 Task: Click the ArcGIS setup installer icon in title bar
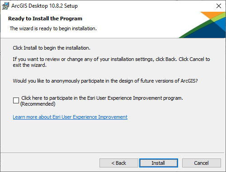pyautogui.click(x=5, y=6)
